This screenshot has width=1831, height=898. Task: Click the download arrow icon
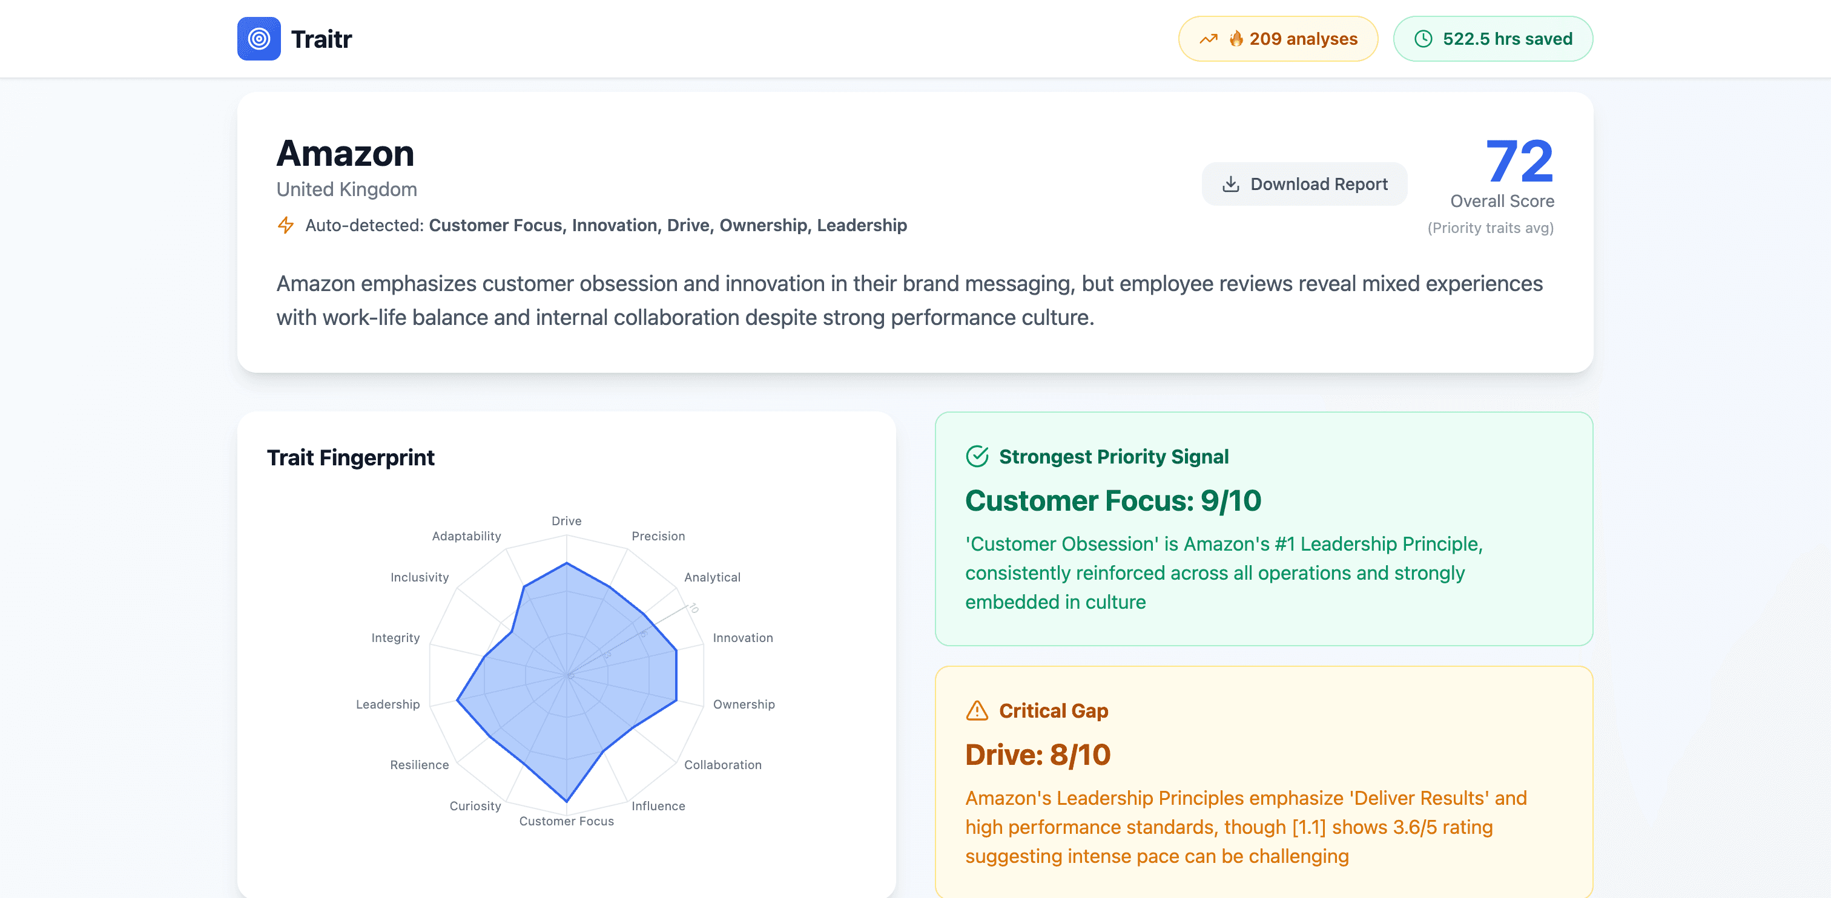point(1230,184)
